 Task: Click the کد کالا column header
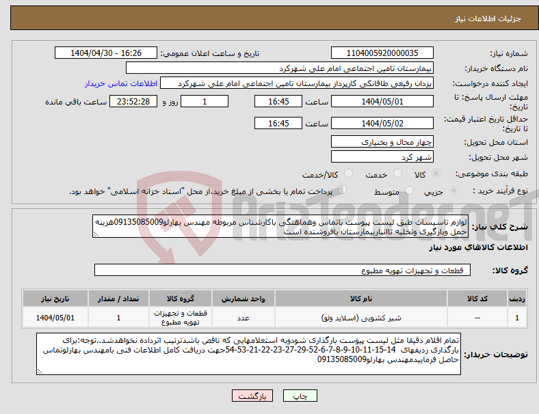[x=477, y=299]
